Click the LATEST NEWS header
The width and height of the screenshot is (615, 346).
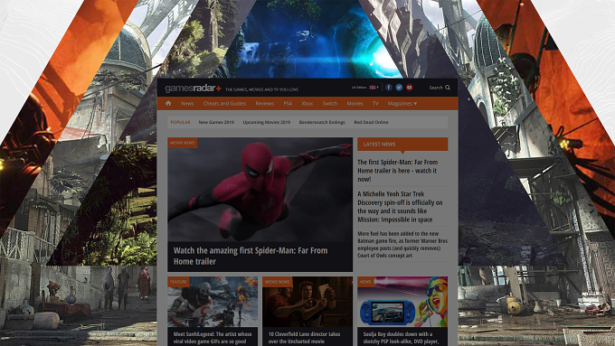(402, 145)
